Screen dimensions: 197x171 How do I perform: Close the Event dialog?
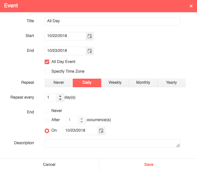(x=191, y=6)
